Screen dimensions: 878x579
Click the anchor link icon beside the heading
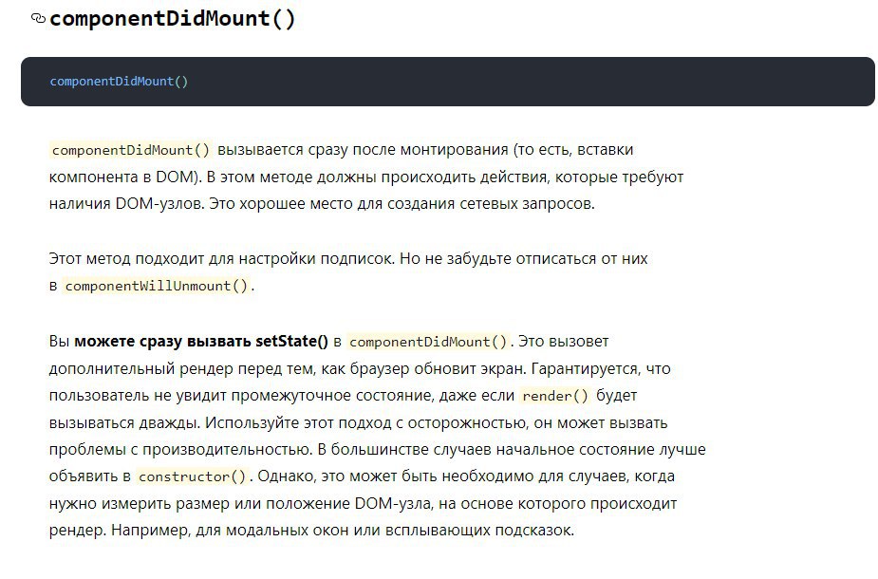(38, 19)
